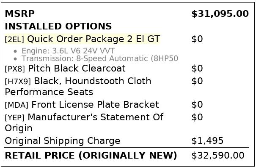Click the [YEP] option code
This screenshot has height=167, width=256.
pos(15,118)
